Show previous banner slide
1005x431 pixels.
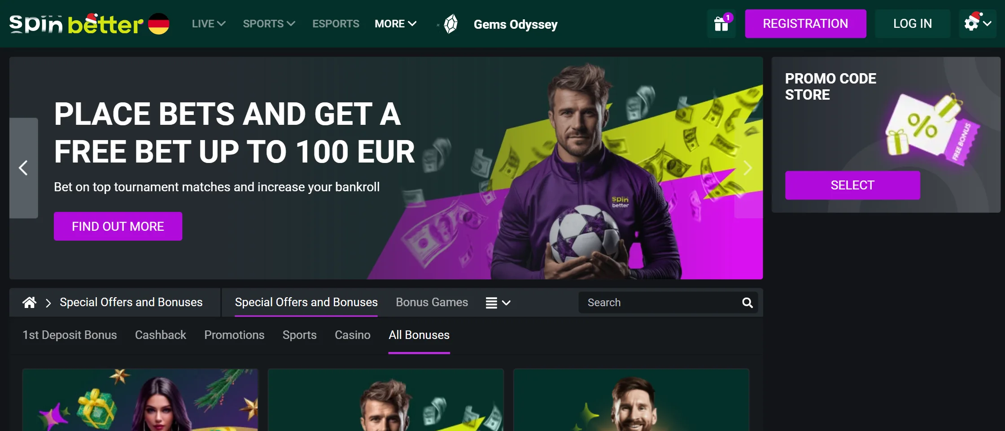click(23, 168)
